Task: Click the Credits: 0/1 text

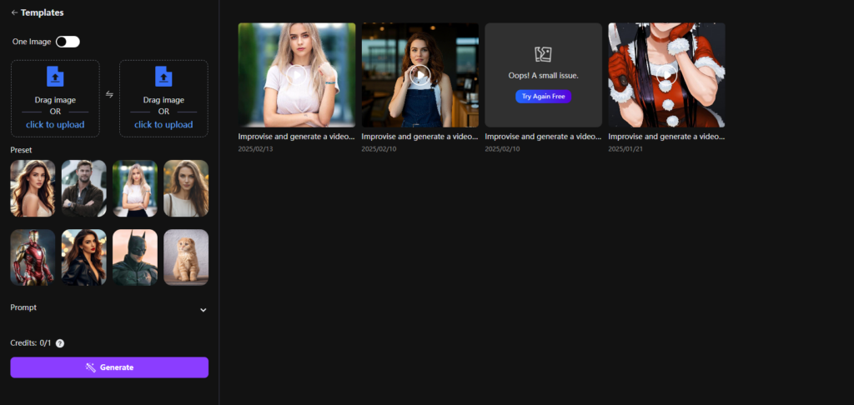Action: click(31, 343)
